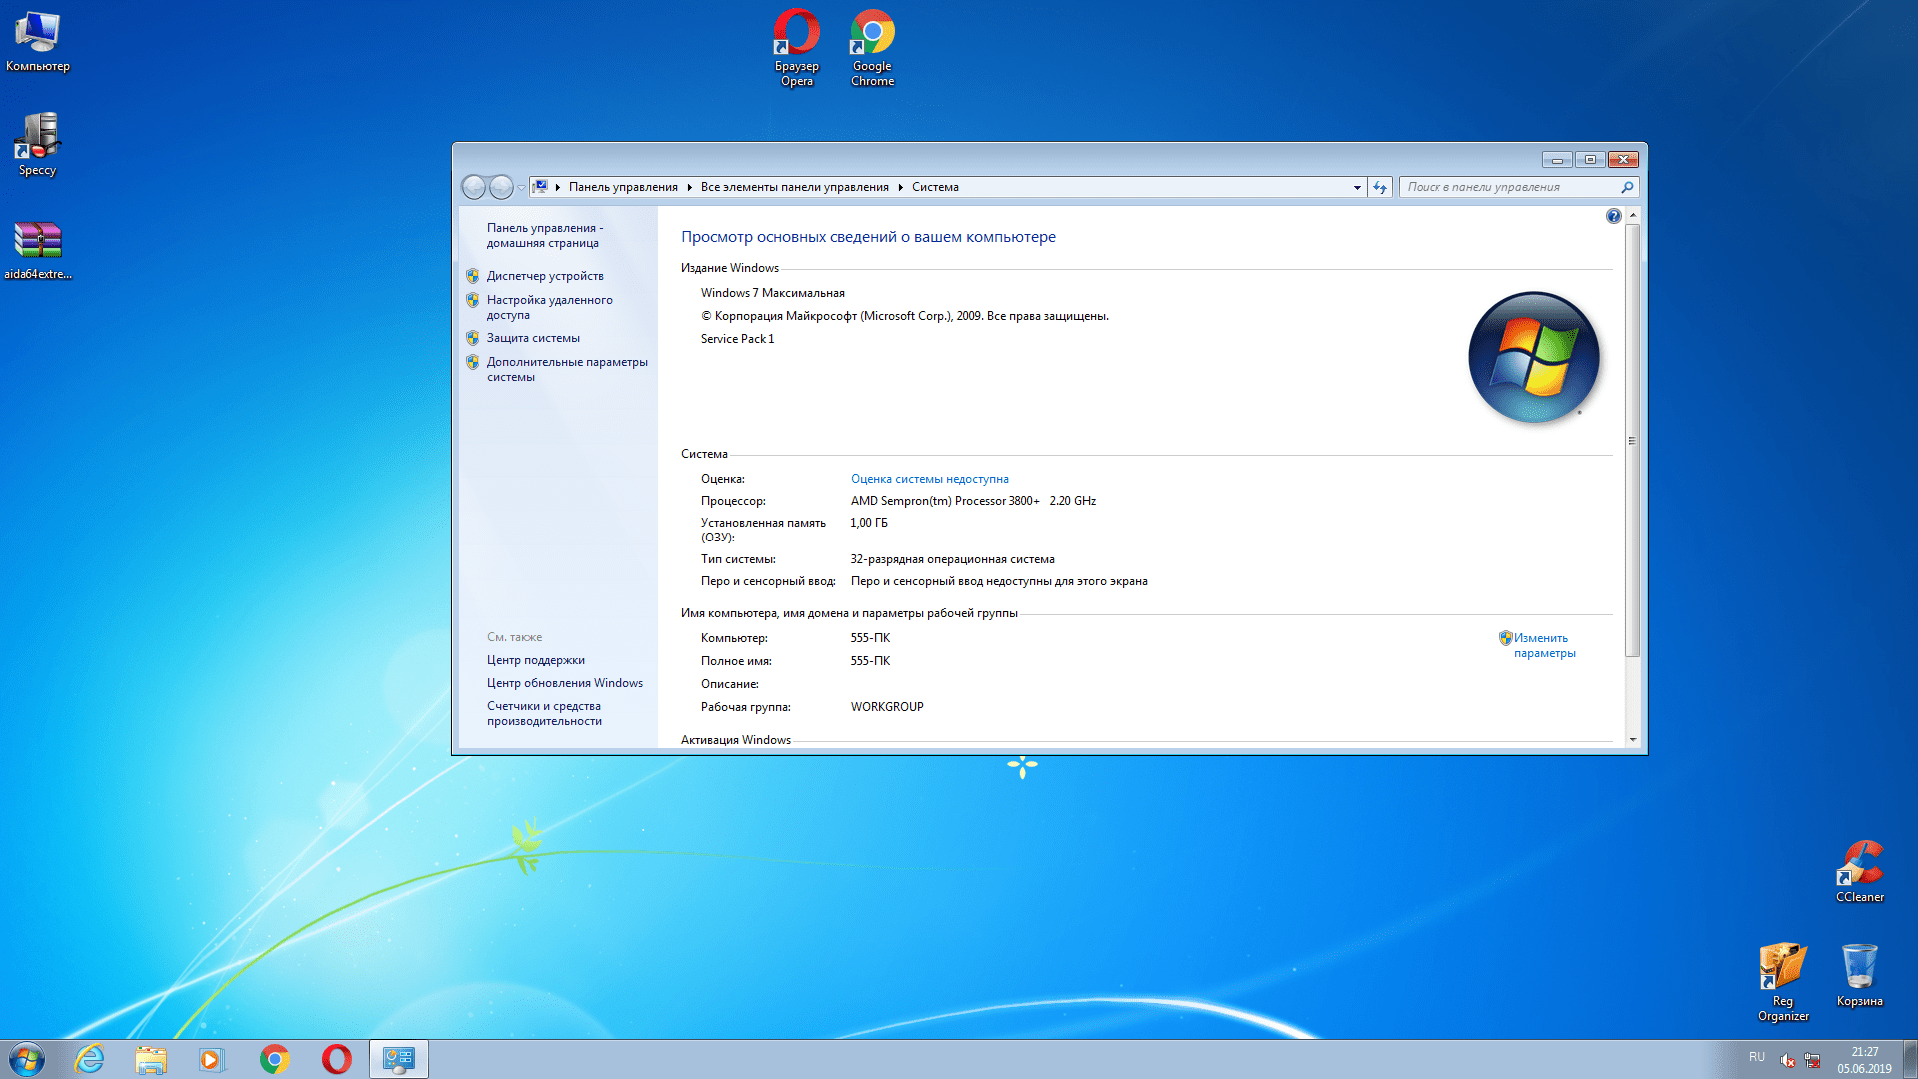The height and width of the screenshot is (1079, 1918).
Task: Expand the address bar history dropdown
Action: tap(1357, 187)
